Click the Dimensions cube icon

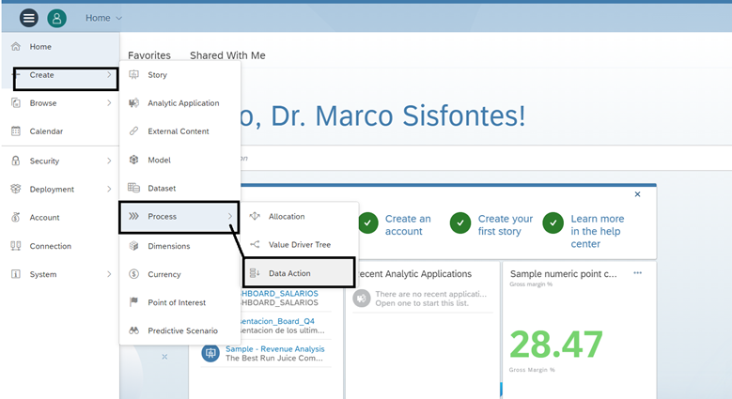(x=134, y=245)
